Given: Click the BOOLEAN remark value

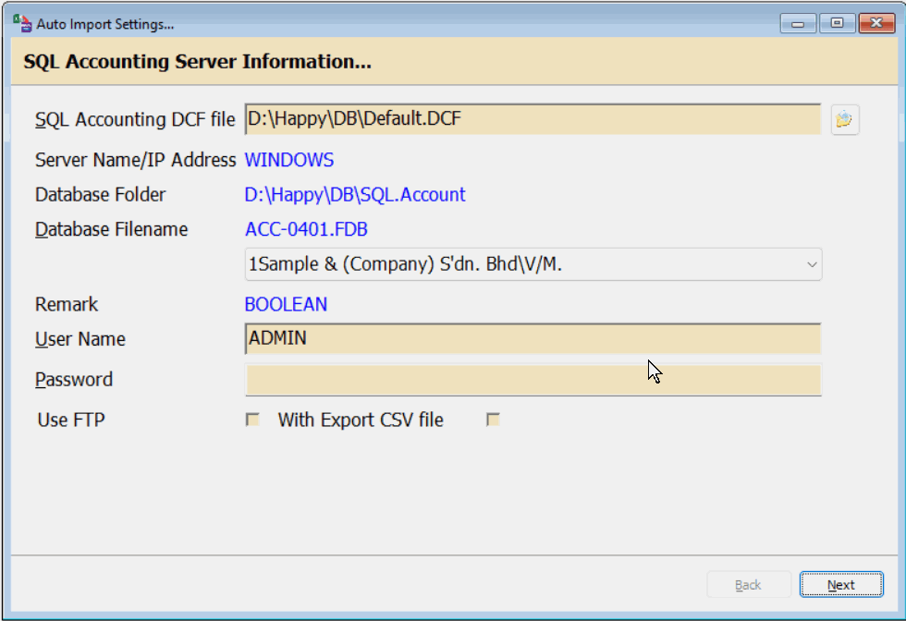Looking at the screenshot, I should [x=286, y=304].
